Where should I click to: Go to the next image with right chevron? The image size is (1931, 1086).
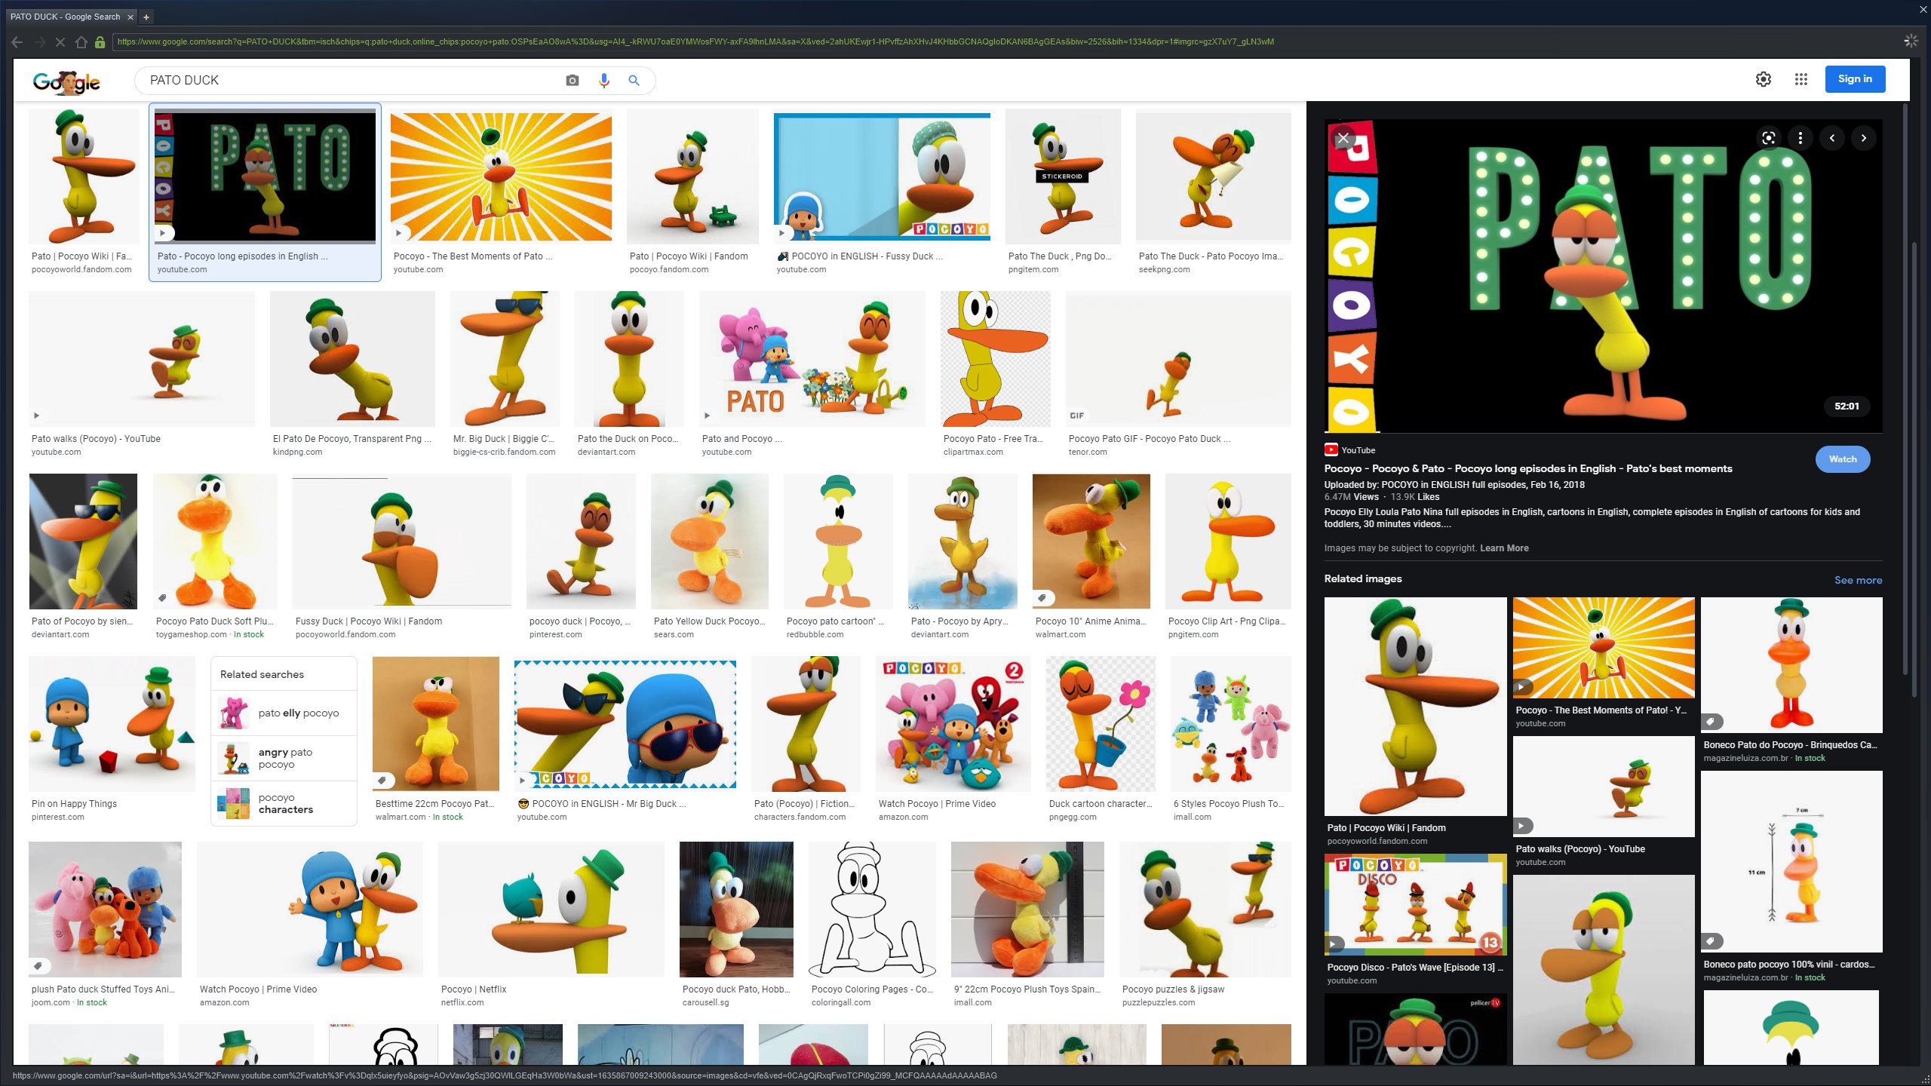[1863, 138]
